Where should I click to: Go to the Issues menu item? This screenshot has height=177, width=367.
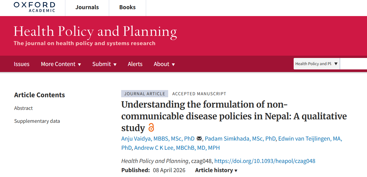pyautogui.click(x=21, y=64)
